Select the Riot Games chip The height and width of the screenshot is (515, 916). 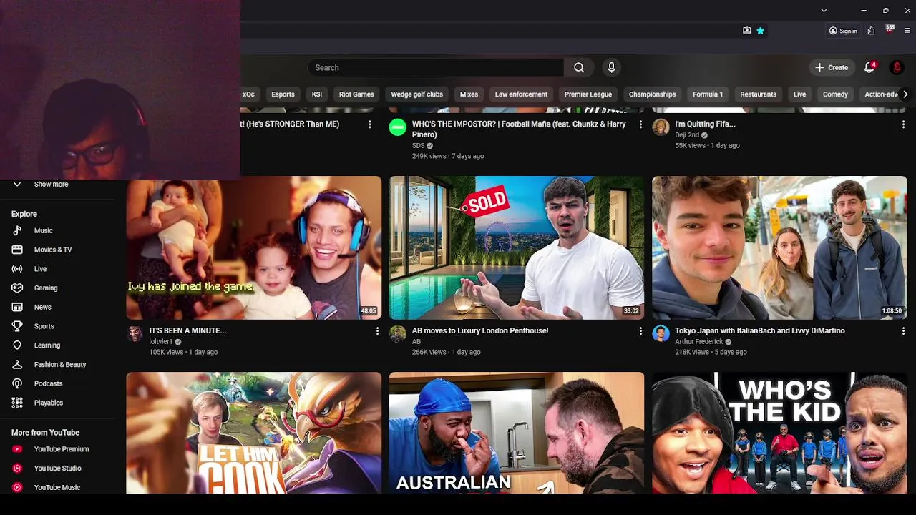[356, 94]
